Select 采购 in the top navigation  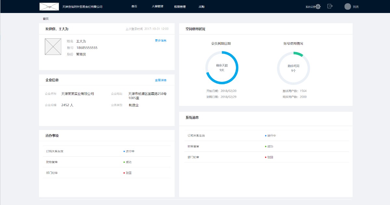(201, 6)
